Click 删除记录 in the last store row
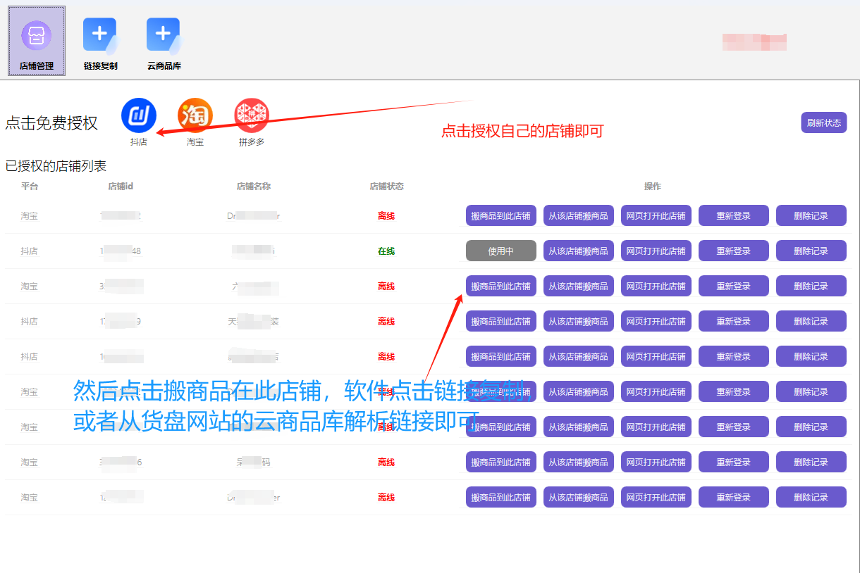The height and width of the screenshot is (573, 860). pos(811,497)
